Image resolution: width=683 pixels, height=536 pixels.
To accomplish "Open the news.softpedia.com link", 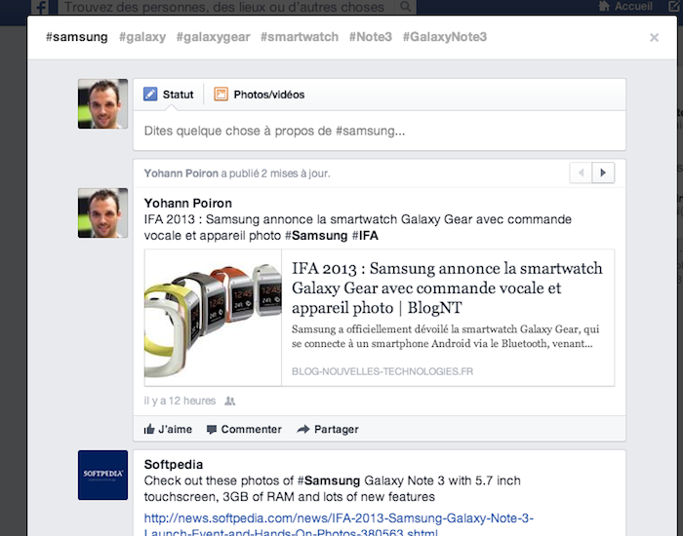I will (x=339, y=518).
